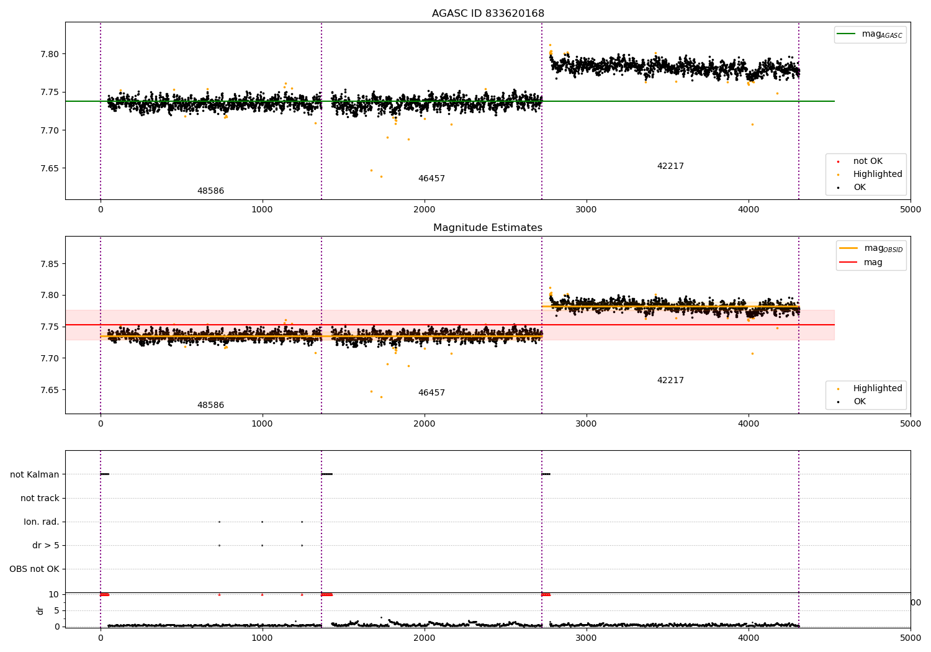Click the red "mag" legend line sample
This screenshot has height=652, width=931.
pos(848,262)
